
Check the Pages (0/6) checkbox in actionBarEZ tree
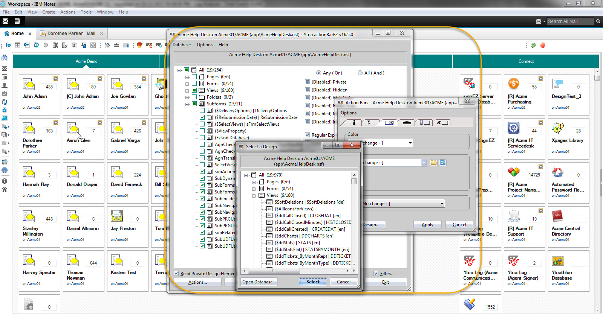[x=194, y=77]
